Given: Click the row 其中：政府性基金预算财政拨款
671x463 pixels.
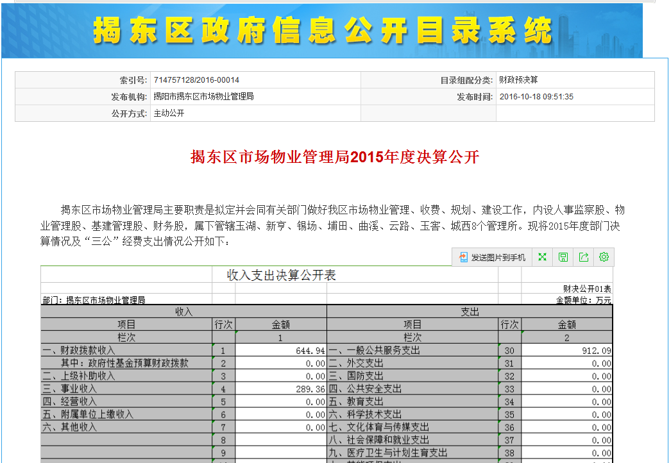Looking at the screenshot, I should tap(124, 364).
